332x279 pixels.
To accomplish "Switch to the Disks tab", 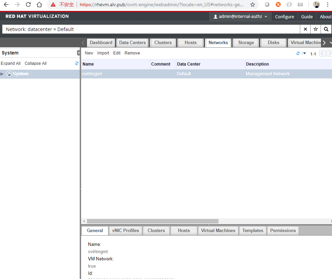I will pyautogui.click(x=273, y=42).
